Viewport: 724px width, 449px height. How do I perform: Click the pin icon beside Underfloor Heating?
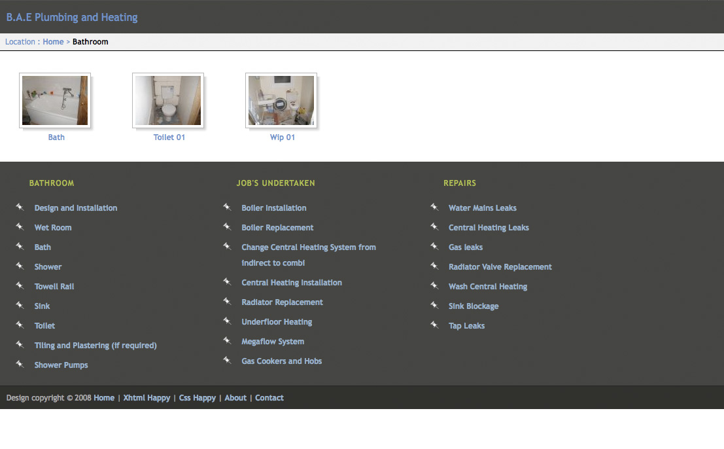click(227, 321)
